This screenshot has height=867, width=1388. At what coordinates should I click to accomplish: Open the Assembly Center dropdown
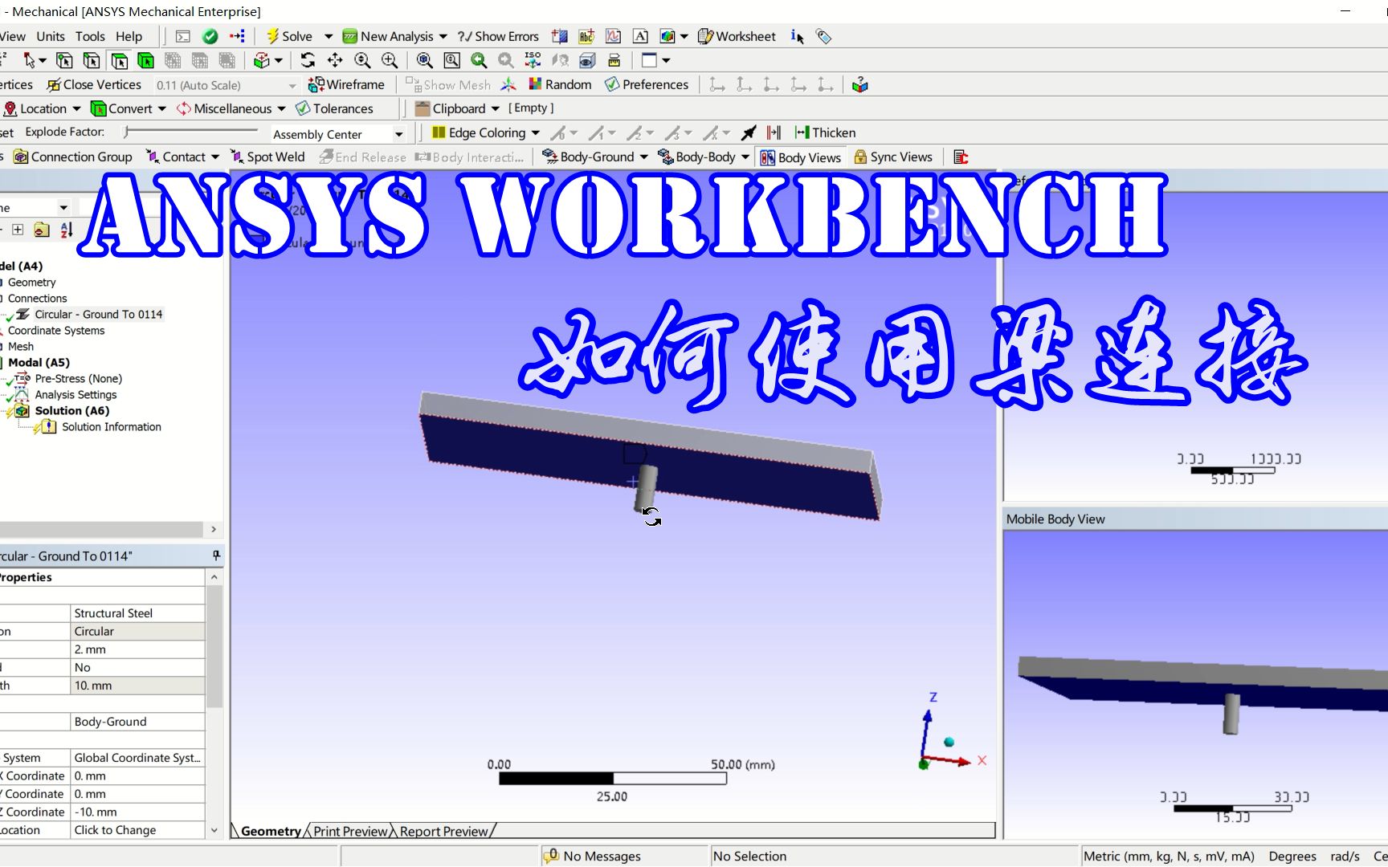399,133
